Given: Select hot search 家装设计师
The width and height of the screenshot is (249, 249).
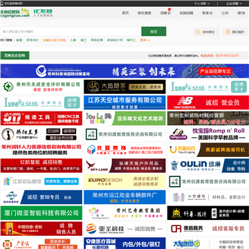Looking at the screenshot, I should 115,40.
